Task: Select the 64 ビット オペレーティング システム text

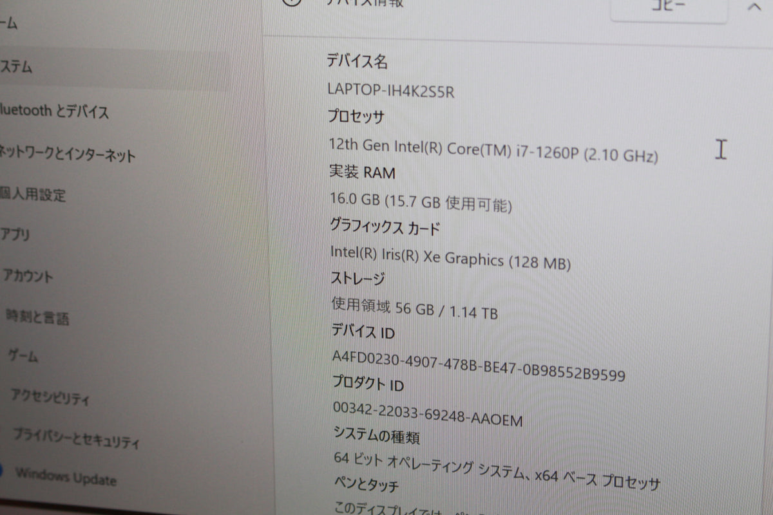Action: [497, 470]
